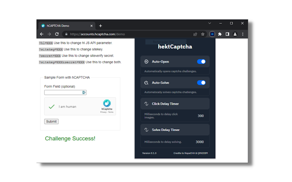
Task: Select the hCAPTCHA Demo tab
Action: (67, 26)
